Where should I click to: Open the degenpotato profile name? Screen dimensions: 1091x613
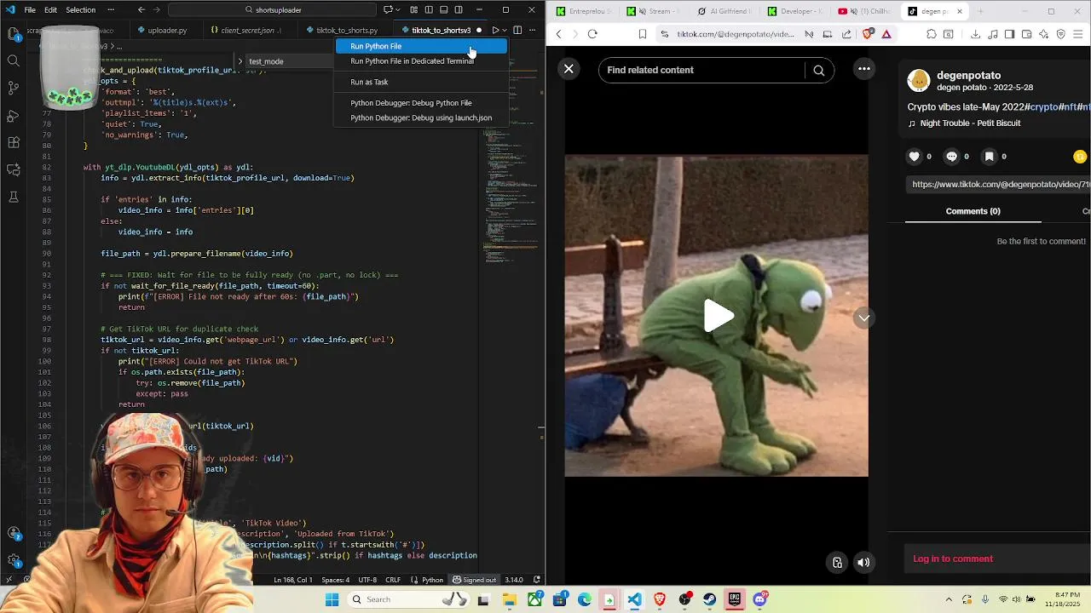tap(968, 75)
